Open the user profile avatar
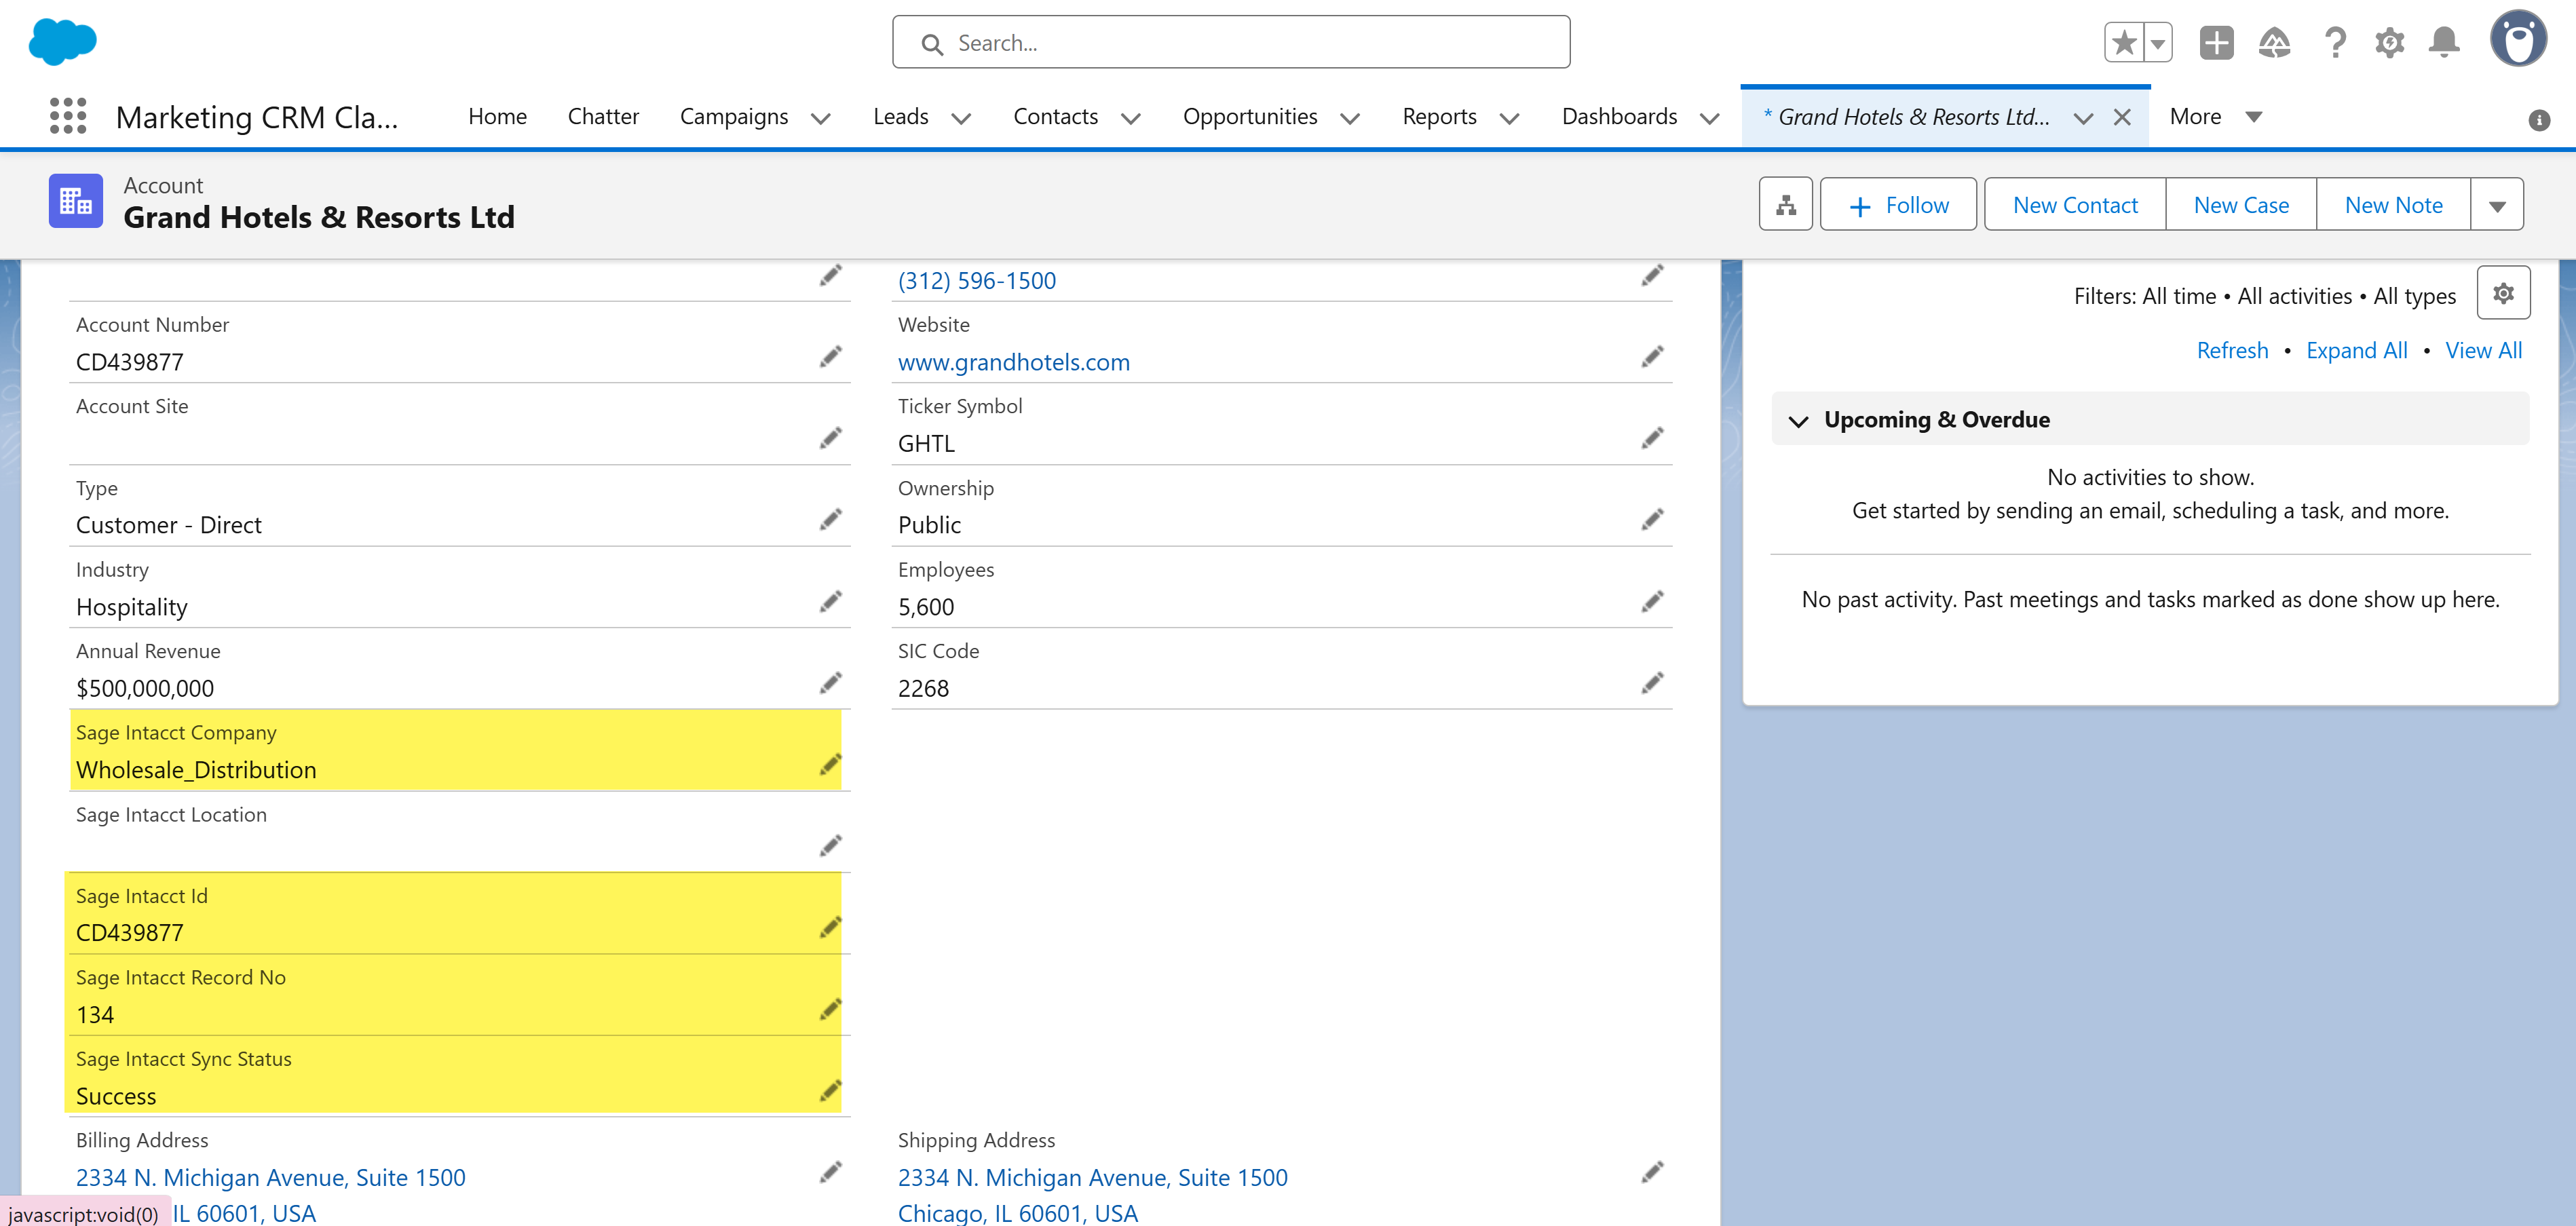 (2518, 39)
